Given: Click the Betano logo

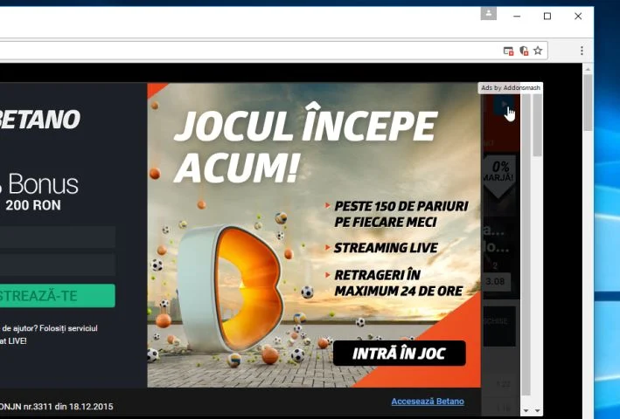Looking at the screenshot, I should (x=40, y=119).
